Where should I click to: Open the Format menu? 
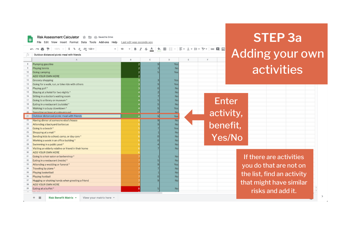tap(74, 42)
